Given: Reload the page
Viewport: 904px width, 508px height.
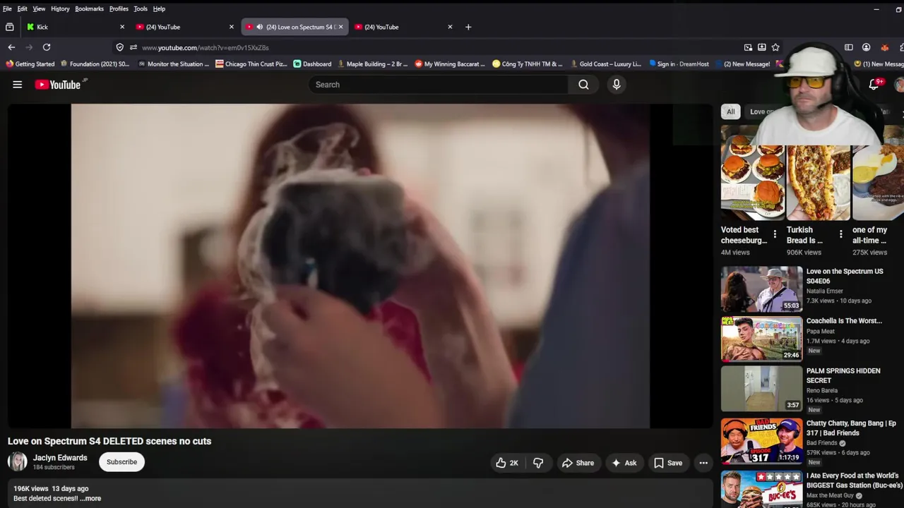Looking at the screenshot, I should (47, 47).
